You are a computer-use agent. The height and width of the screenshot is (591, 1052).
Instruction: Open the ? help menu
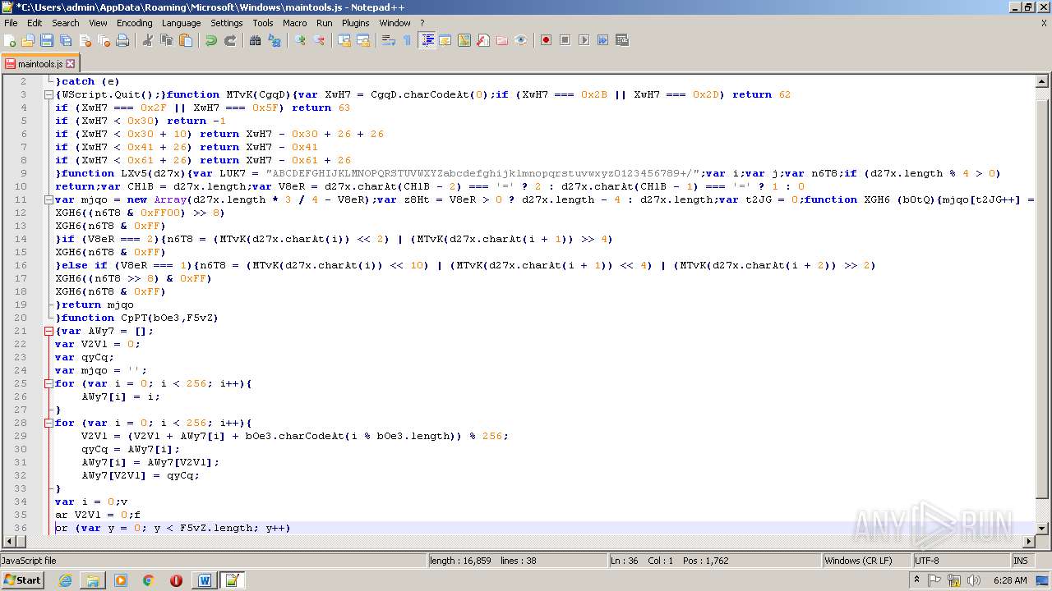point(422,23)
